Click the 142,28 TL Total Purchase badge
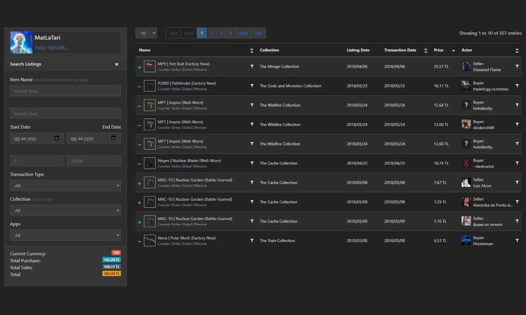Viewport: 526px width, 315px height. pos(111,260)
